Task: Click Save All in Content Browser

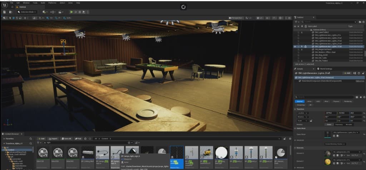Action: tap(66, 139)
